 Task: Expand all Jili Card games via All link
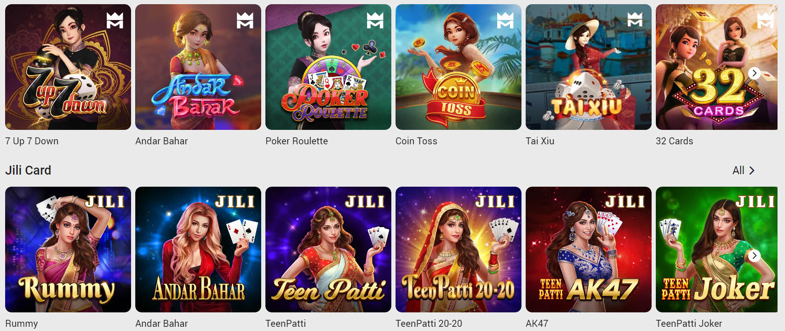point(743,170)
